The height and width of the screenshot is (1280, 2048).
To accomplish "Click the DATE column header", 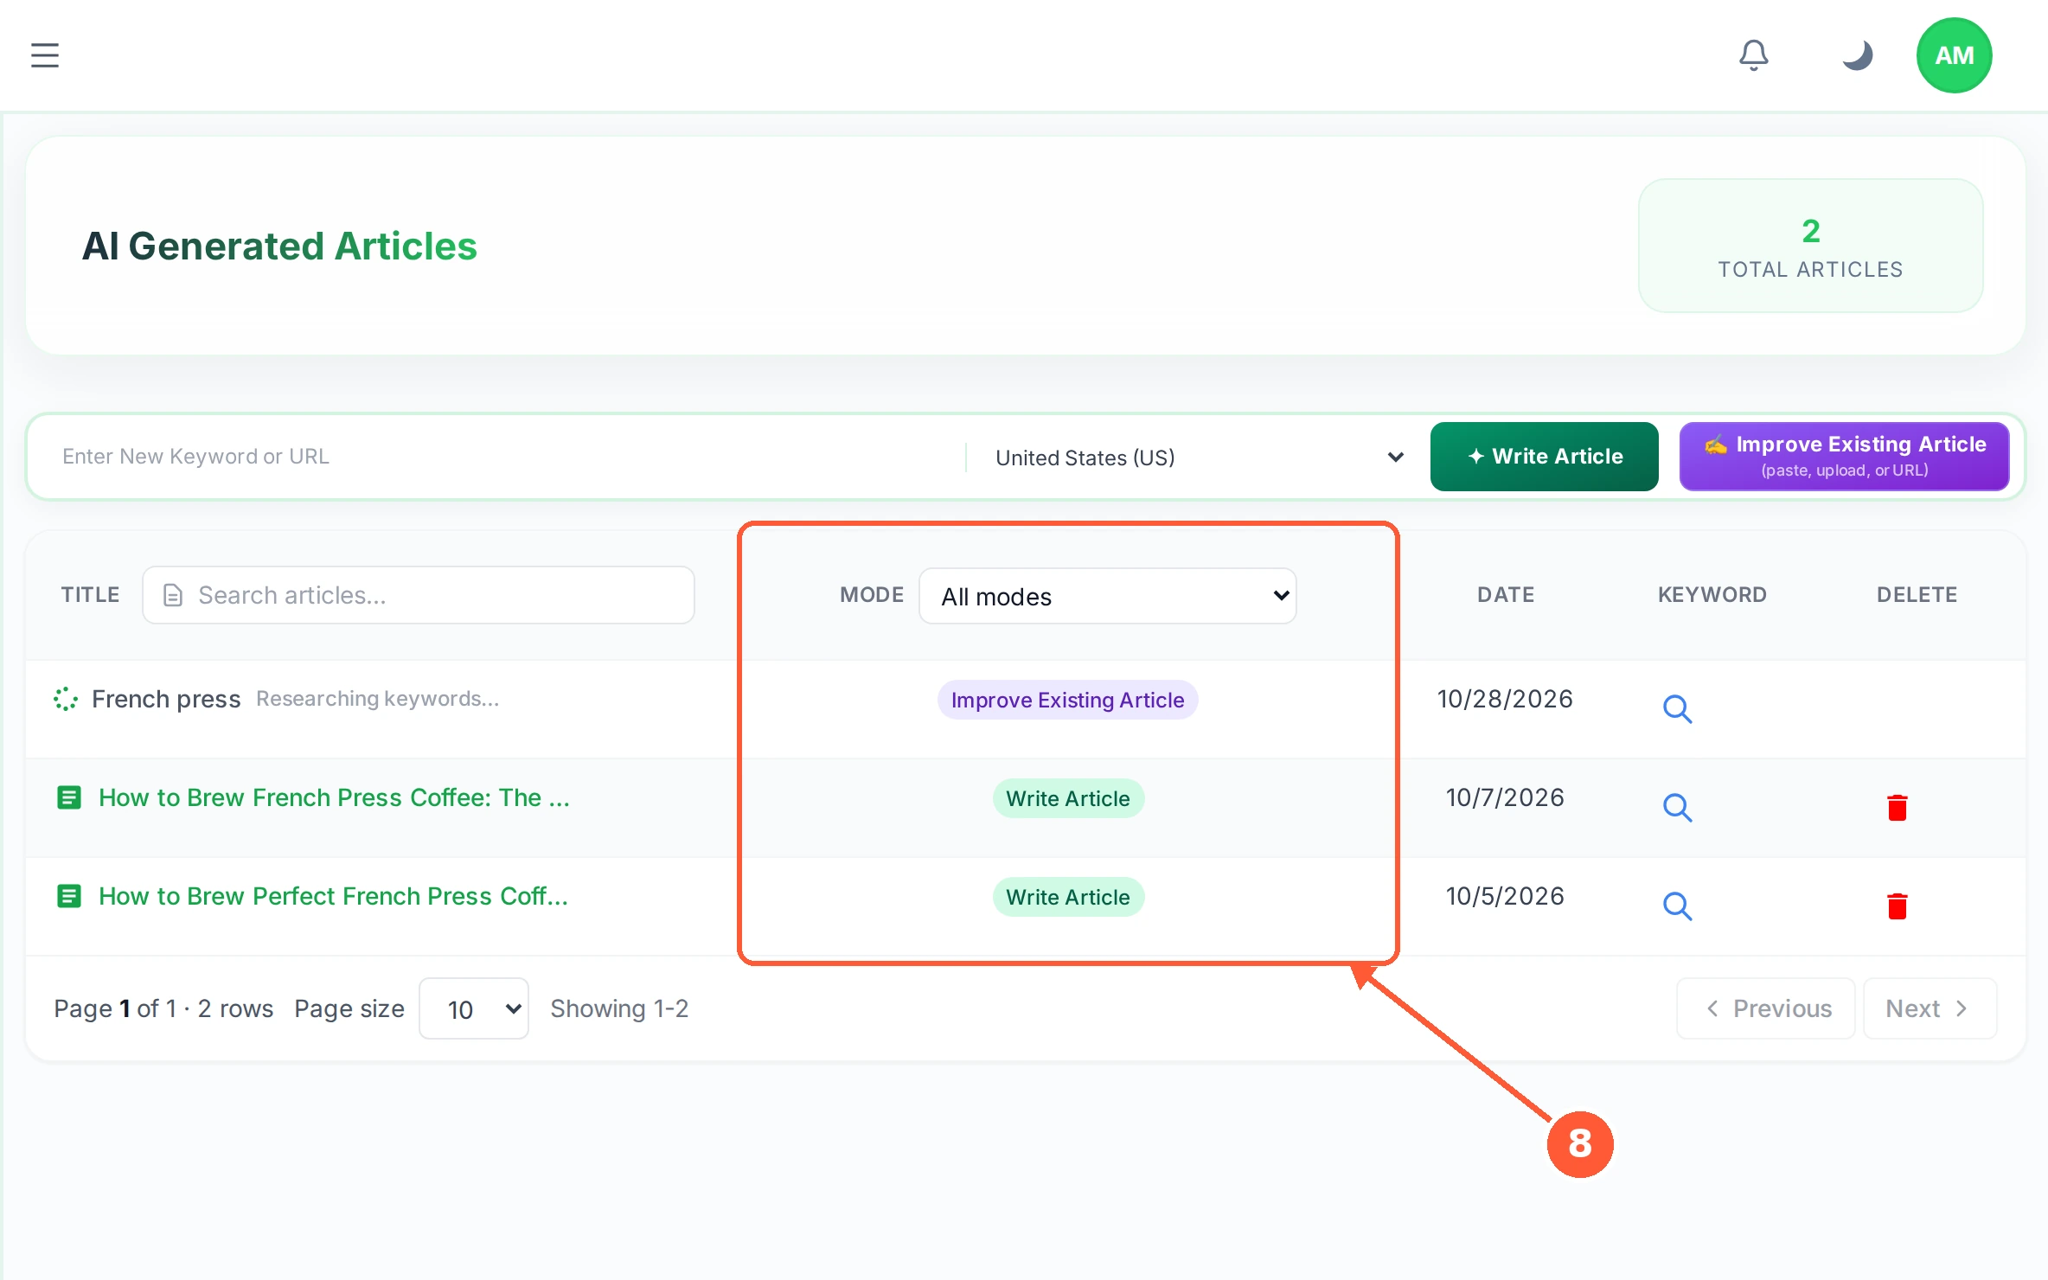I will 1506,595.
